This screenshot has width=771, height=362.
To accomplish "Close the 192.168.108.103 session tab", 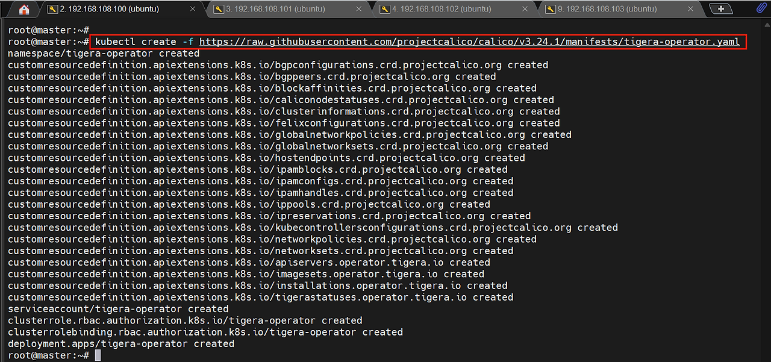I will pyautogui.click(x=691, y=9).
